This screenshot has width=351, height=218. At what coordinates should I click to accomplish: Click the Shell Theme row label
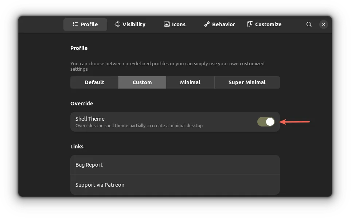click(x=90, y=119)
